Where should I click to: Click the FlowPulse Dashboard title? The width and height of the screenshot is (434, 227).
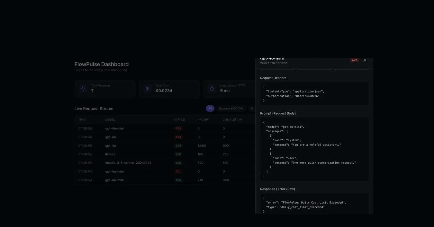click(102, 64)
